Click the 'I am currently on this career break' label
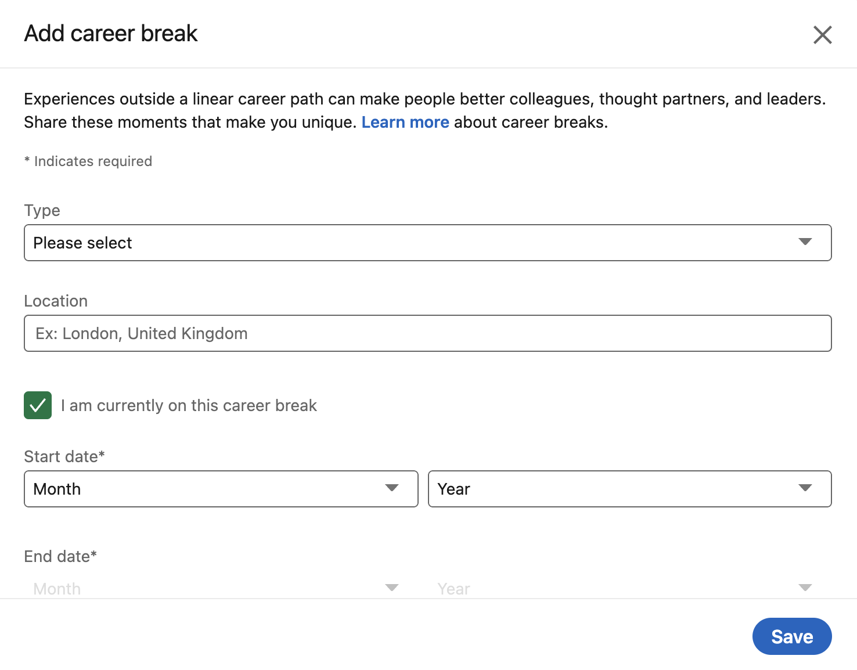857x670 pixels. [189, 405]
